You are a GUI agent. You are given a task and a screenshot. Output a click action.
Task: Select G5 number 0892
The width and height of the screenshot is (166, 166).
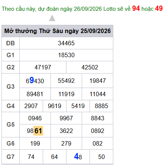98,131
